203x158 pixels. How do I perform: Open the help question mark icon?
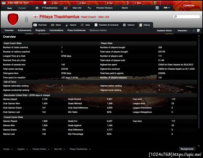157,8
